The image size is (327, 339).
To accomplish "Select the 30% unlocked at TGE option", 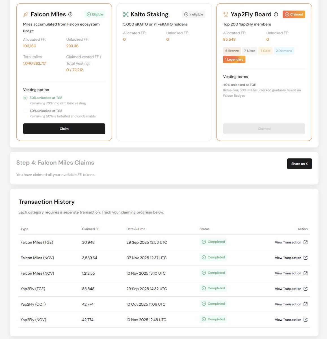I will tap(25, 98).
